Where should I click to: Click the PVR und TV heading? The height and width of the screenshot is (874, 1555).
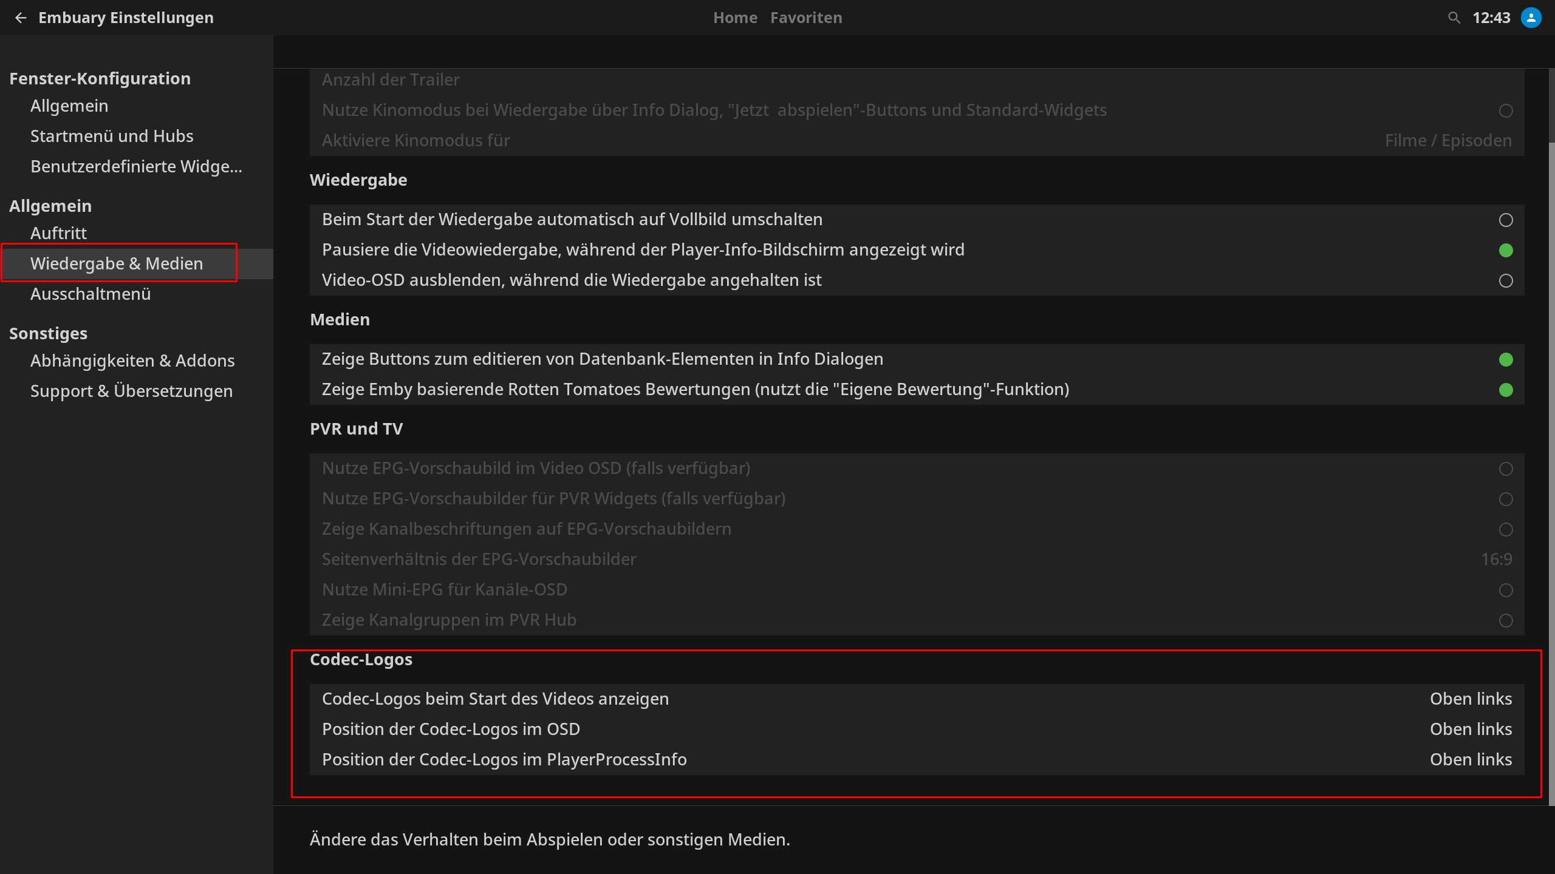pyautogui.click(x=356, y=429)
